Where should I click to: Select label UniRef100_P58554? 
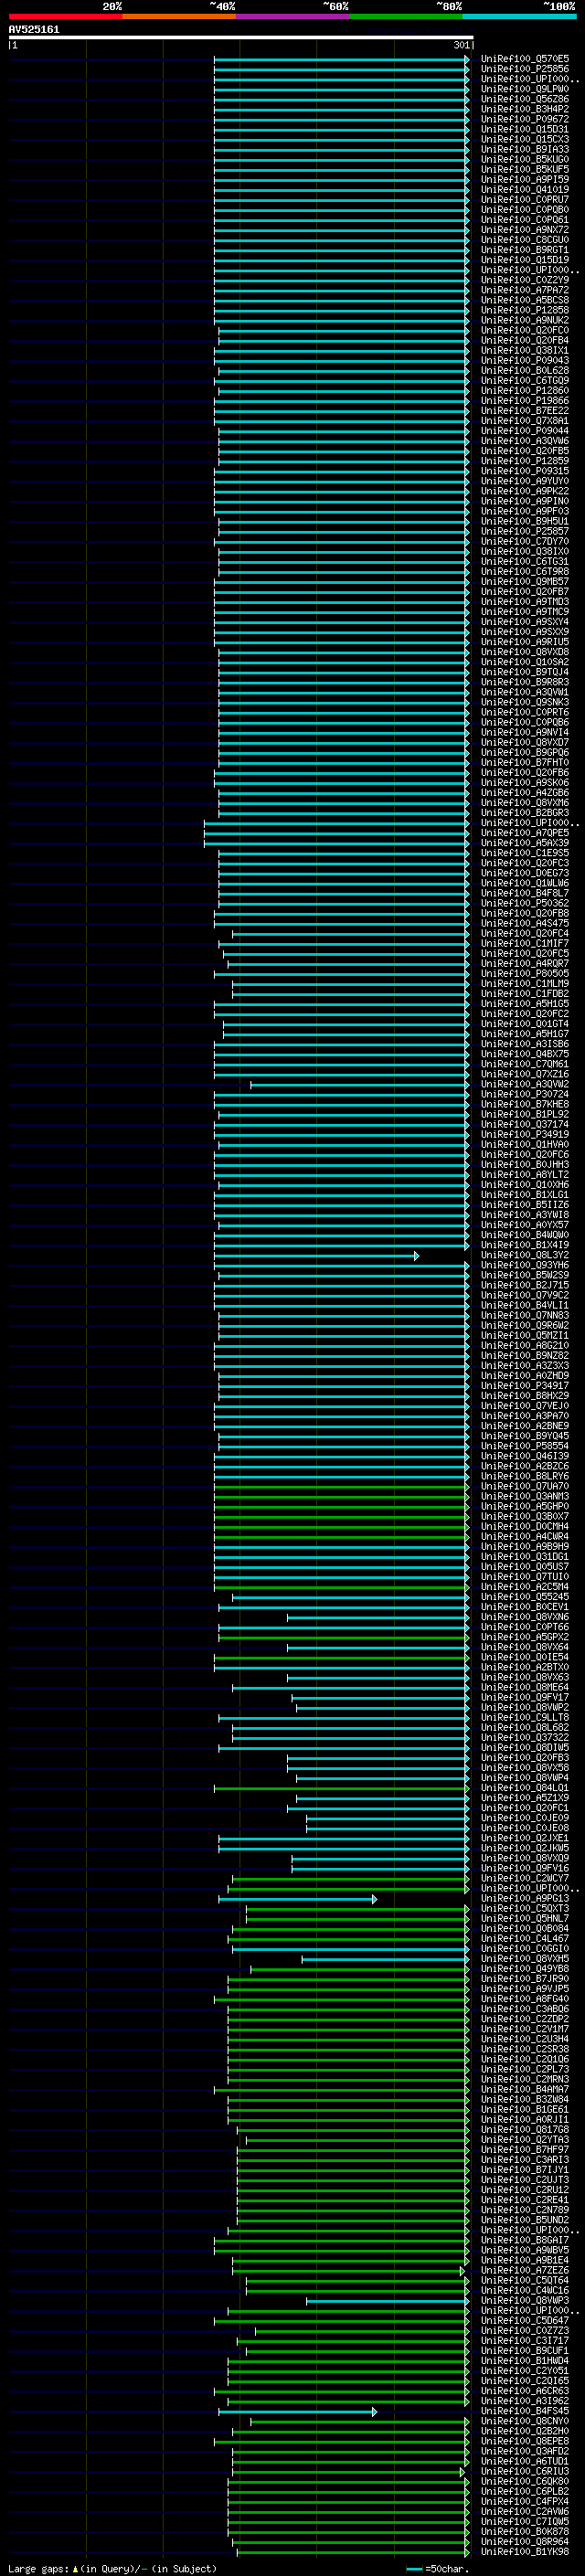point(524,1445)
